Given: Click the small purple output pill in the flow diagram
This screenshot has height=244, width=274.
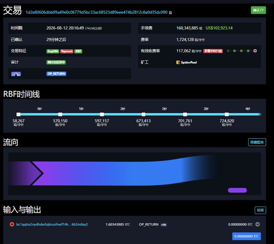Looking at the screenshot, I should click(x=237, y=190).
